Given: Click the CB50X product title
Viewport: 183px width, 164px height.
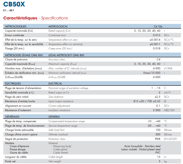Looking at the screenshot, I should (14, 4).
